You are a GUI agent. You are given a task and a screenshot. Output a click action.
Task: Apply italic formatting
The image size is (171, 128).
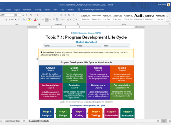click(x=3, y=19)
